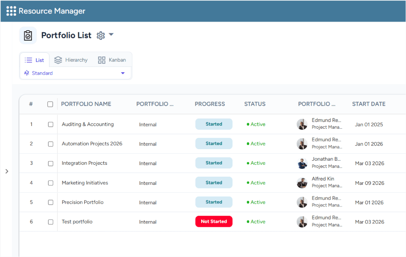The image size is (406, 257).
Task: Check the Integration Projects row checkbox
Action: (51, 163)
